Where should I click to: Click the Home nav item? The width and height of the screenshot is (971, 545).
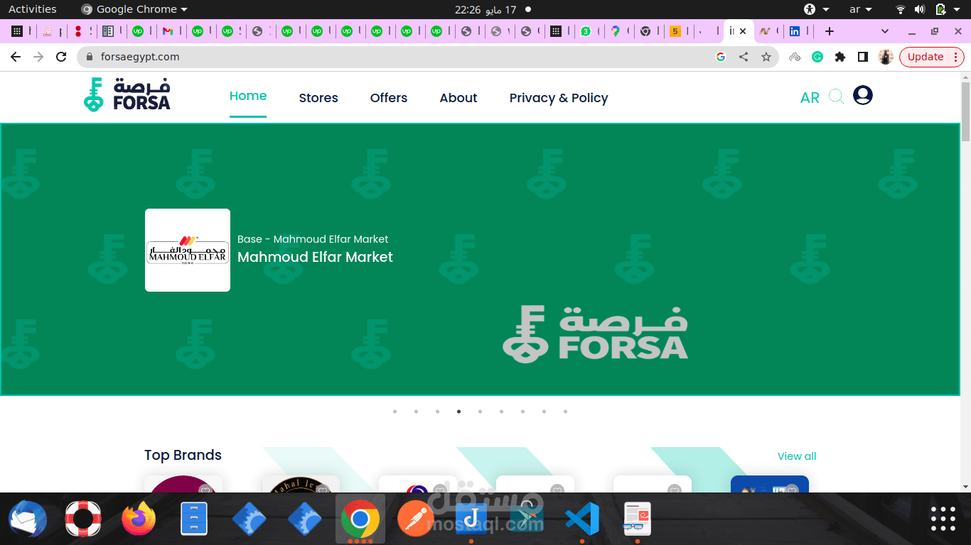click(x=248, y=96)
